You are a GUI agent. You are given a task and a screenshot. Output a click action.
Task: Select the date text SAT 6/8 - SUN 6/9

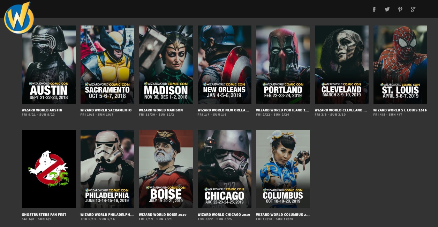click(x=37, y=219)
